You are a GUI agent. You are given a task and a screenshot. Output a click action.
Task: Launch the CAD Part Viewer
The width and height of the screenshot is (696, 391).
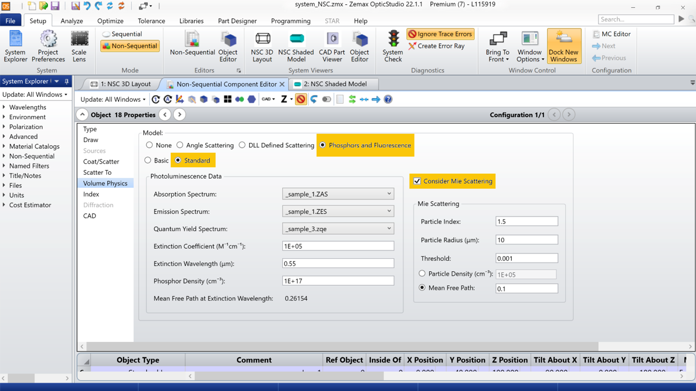tap(332, 46)
